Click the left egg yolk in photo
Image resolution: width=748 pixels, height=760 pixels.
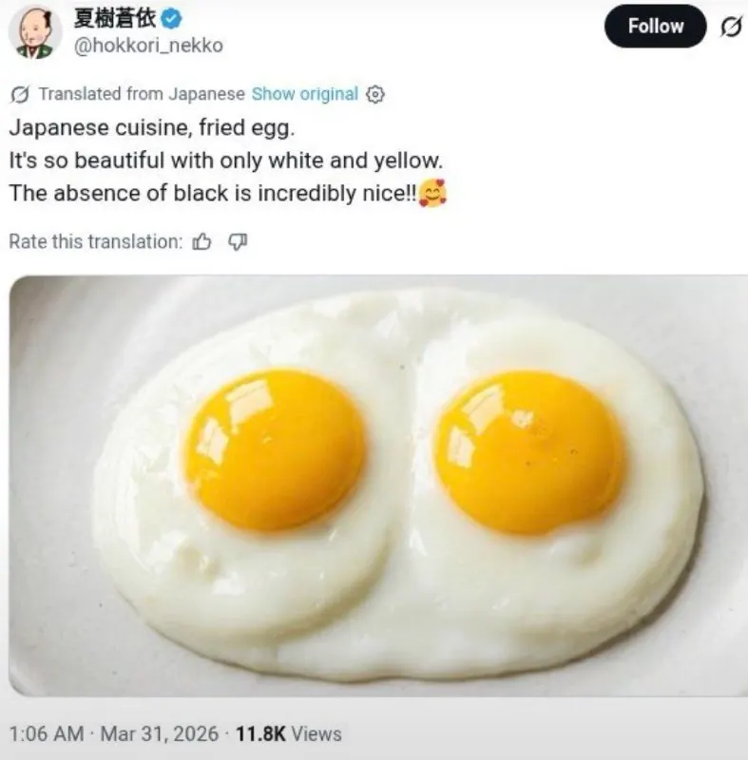pos(275,449)
